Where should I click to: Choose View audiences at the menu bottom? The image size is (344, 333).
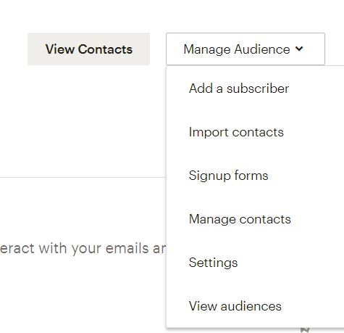(x=235, y=306)
